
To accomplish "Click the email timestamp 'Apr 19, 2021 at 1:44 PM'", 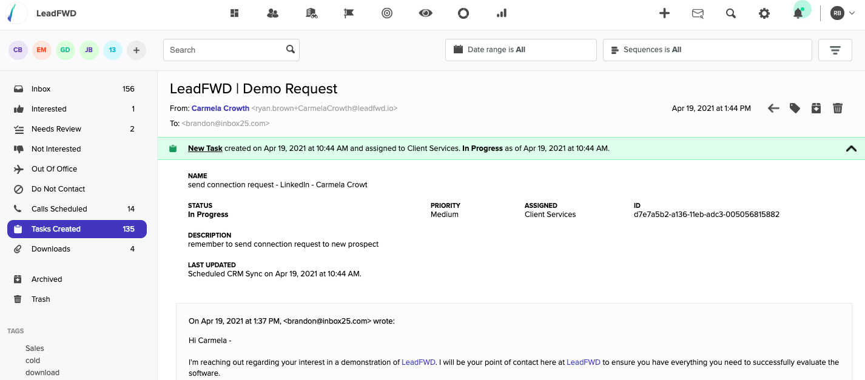I will tap(712, 108).
